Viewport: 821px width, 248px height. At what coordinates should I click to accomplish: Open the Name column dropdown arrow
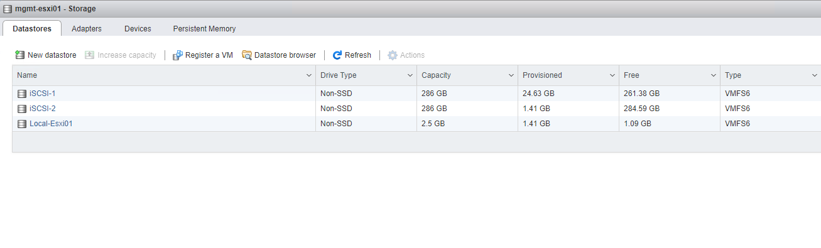[308, 75]
